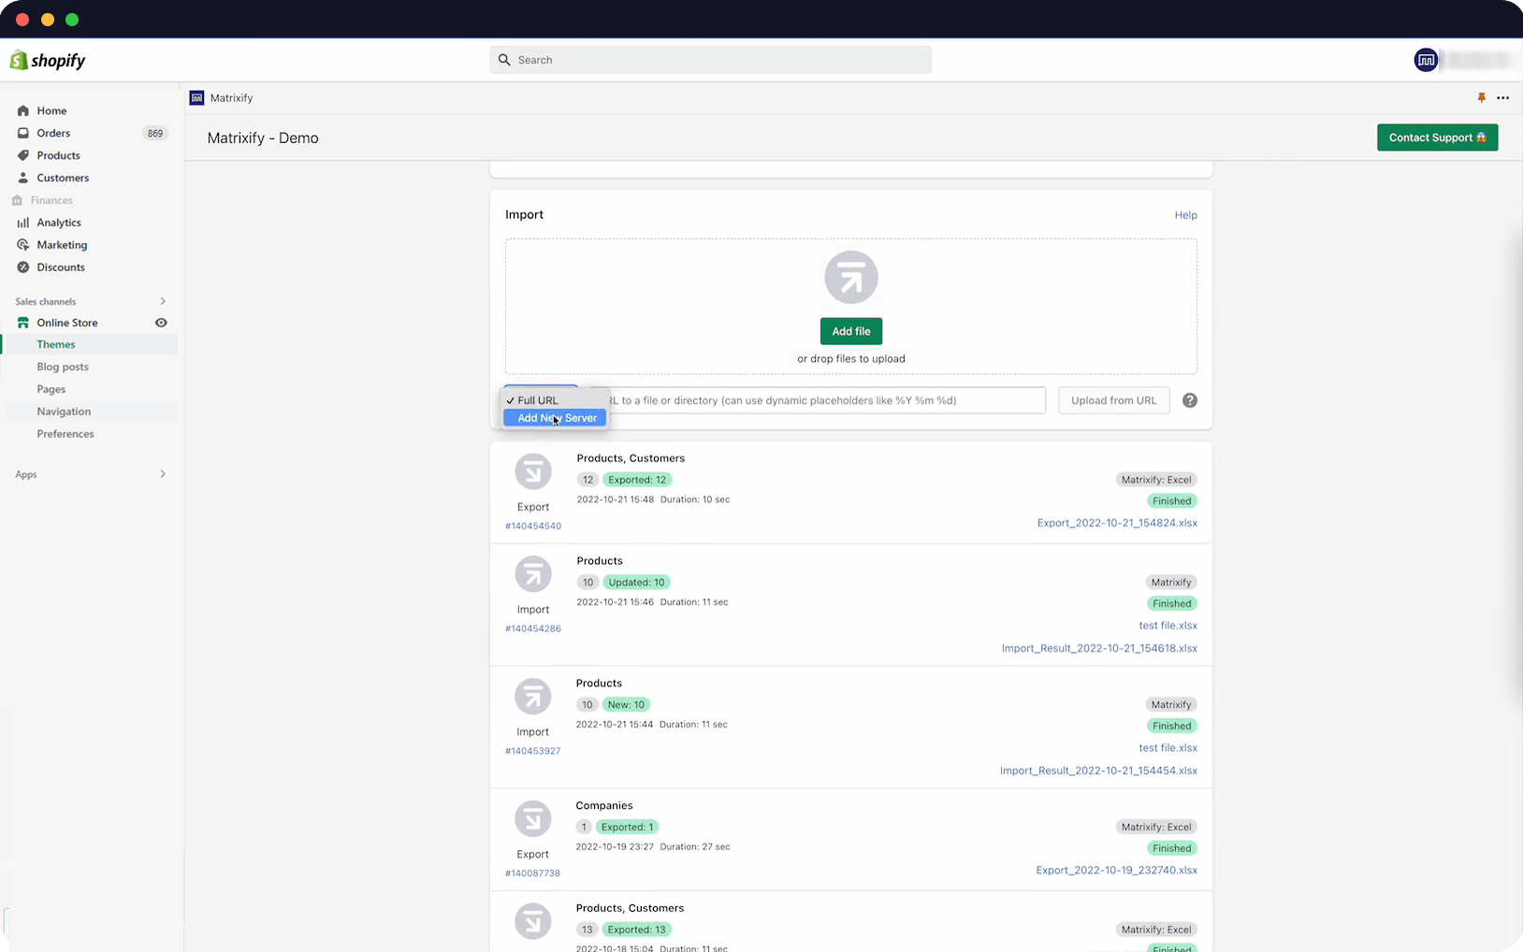Open the three-dot app menu
The width and height of the screenshot is (1523, 952).
[1502, 98]
